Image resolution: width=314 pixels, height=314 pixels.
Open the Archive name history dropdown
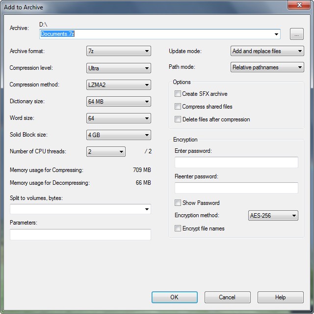point(276,34)
